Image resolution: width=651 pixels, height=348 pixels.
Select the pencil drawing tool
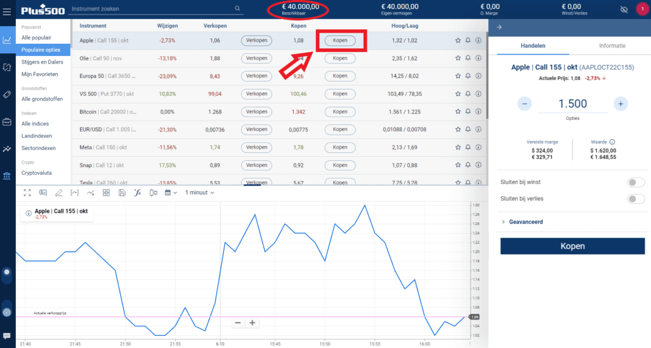tap(59, 192)
